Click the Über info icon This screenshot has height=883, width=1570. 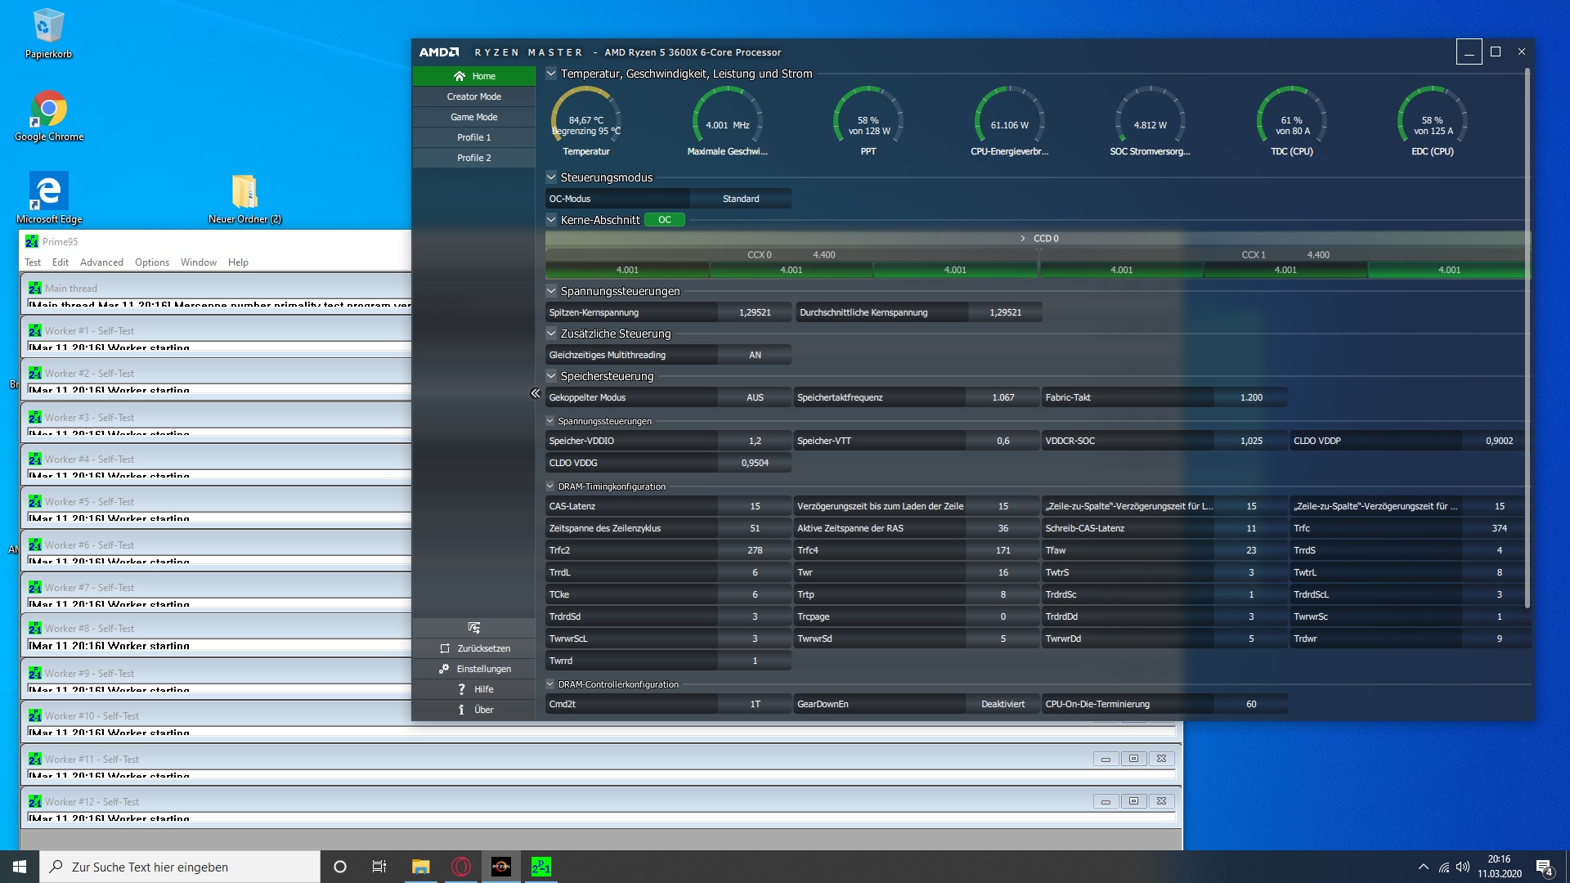point(461,710)
